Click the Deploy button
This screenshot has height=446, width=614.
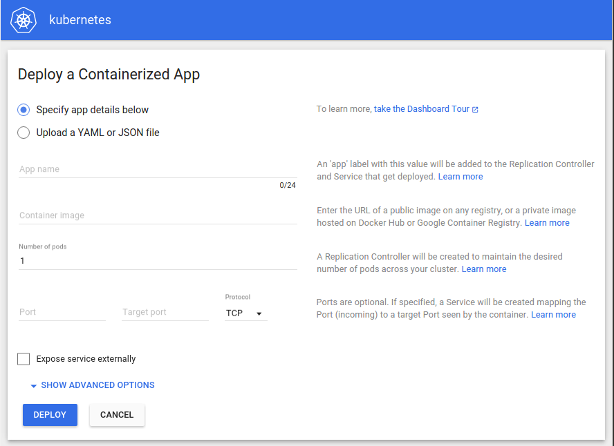click(x=50, y=415)
